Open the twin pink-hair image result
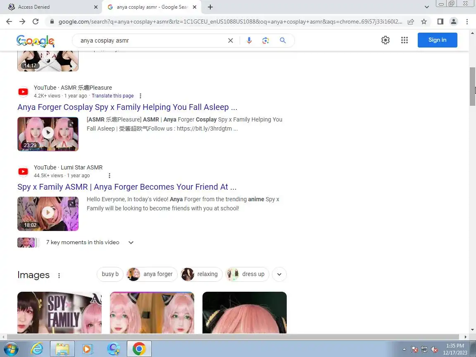 click(x=152, y=312)
